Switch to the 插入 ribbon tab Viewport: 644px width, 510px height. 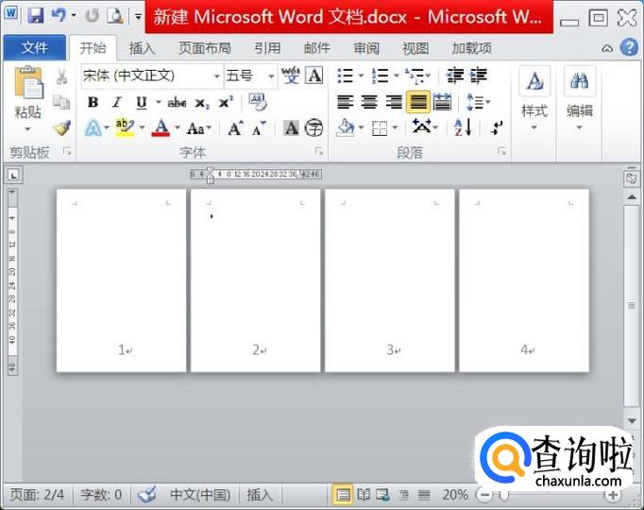pyautogui.click(x=142, y=48)
